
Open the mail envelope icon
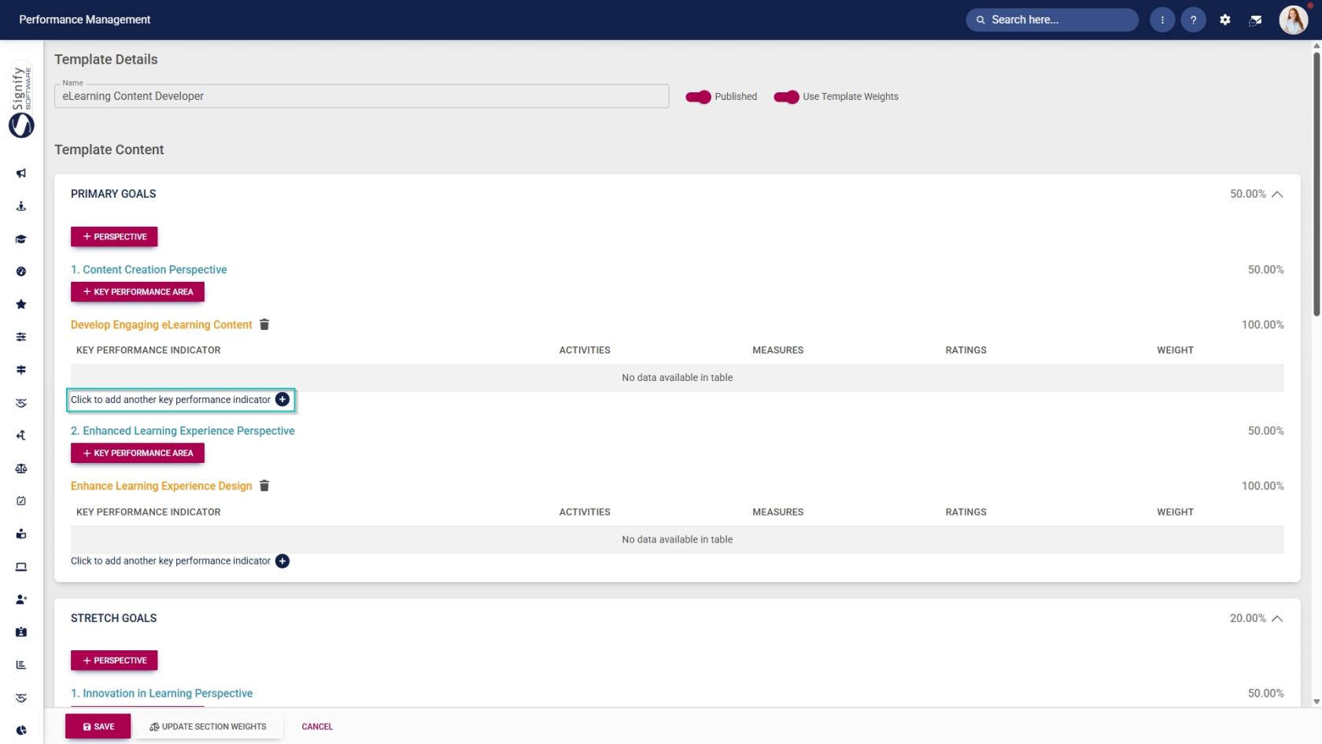pyautogui.click(x=1256, y=20)
